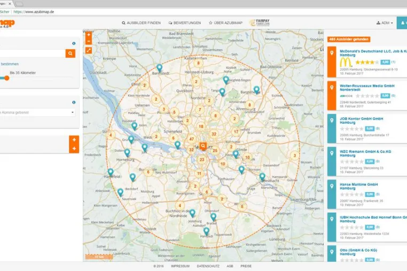
Task: Open the Ausbilder Finden menu item
Action: coord(141,23)
